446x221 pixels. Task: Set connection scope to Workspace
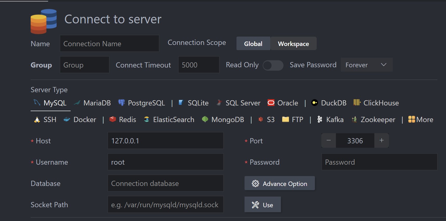coord(293,44)
